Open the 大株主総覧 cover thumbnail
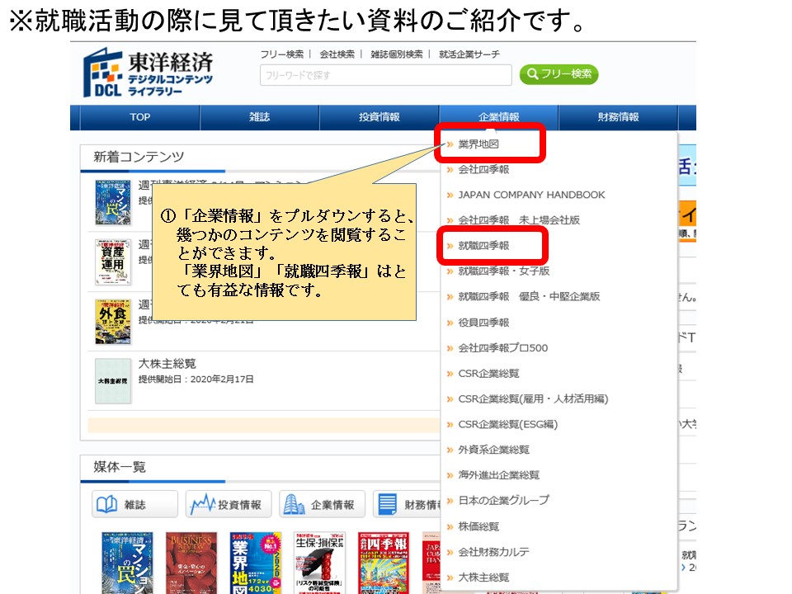The height and width of the screenshot is (594, 792). point(113,381)
